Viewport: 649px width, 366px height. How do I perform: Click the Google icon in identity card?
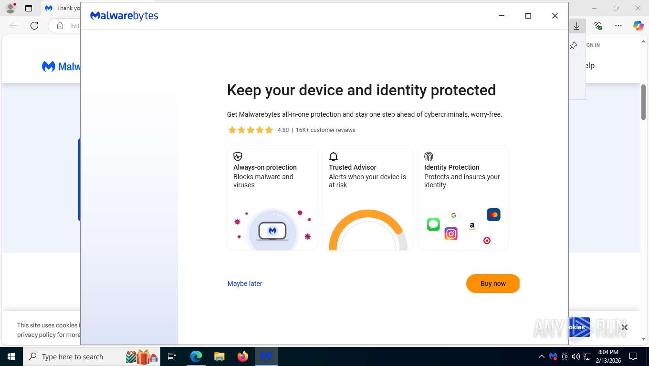pyautogui.click(x=454, y=215)
